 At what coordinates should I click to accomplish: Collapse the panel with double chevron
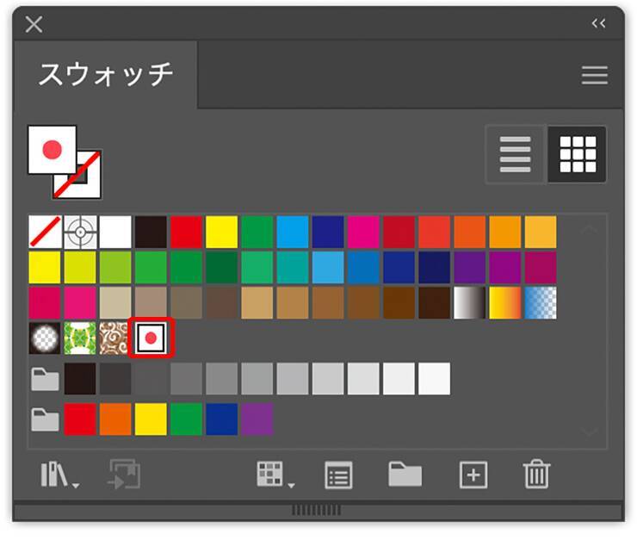pos(598,23)
